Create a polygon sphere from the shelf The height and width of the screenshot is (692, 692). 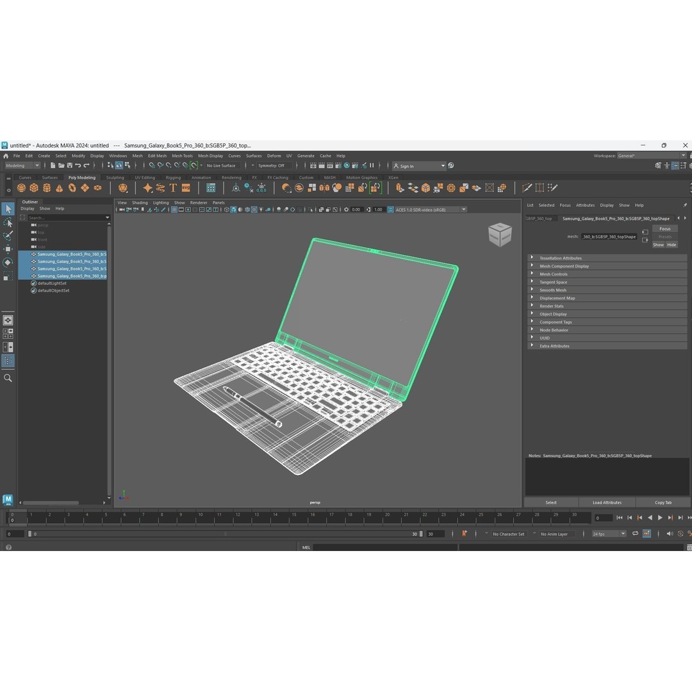pos(21,188)
